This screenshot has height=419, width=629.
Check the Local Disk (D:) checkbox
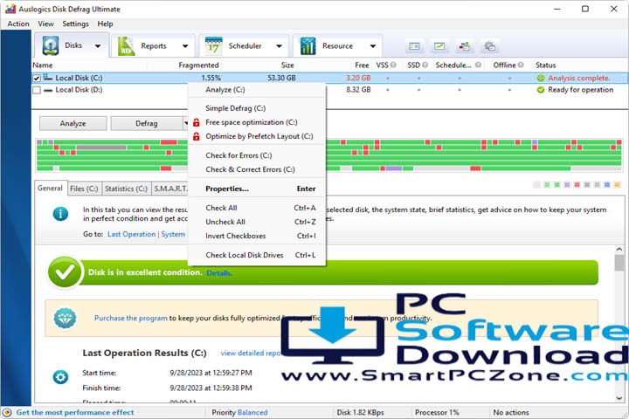37,90
